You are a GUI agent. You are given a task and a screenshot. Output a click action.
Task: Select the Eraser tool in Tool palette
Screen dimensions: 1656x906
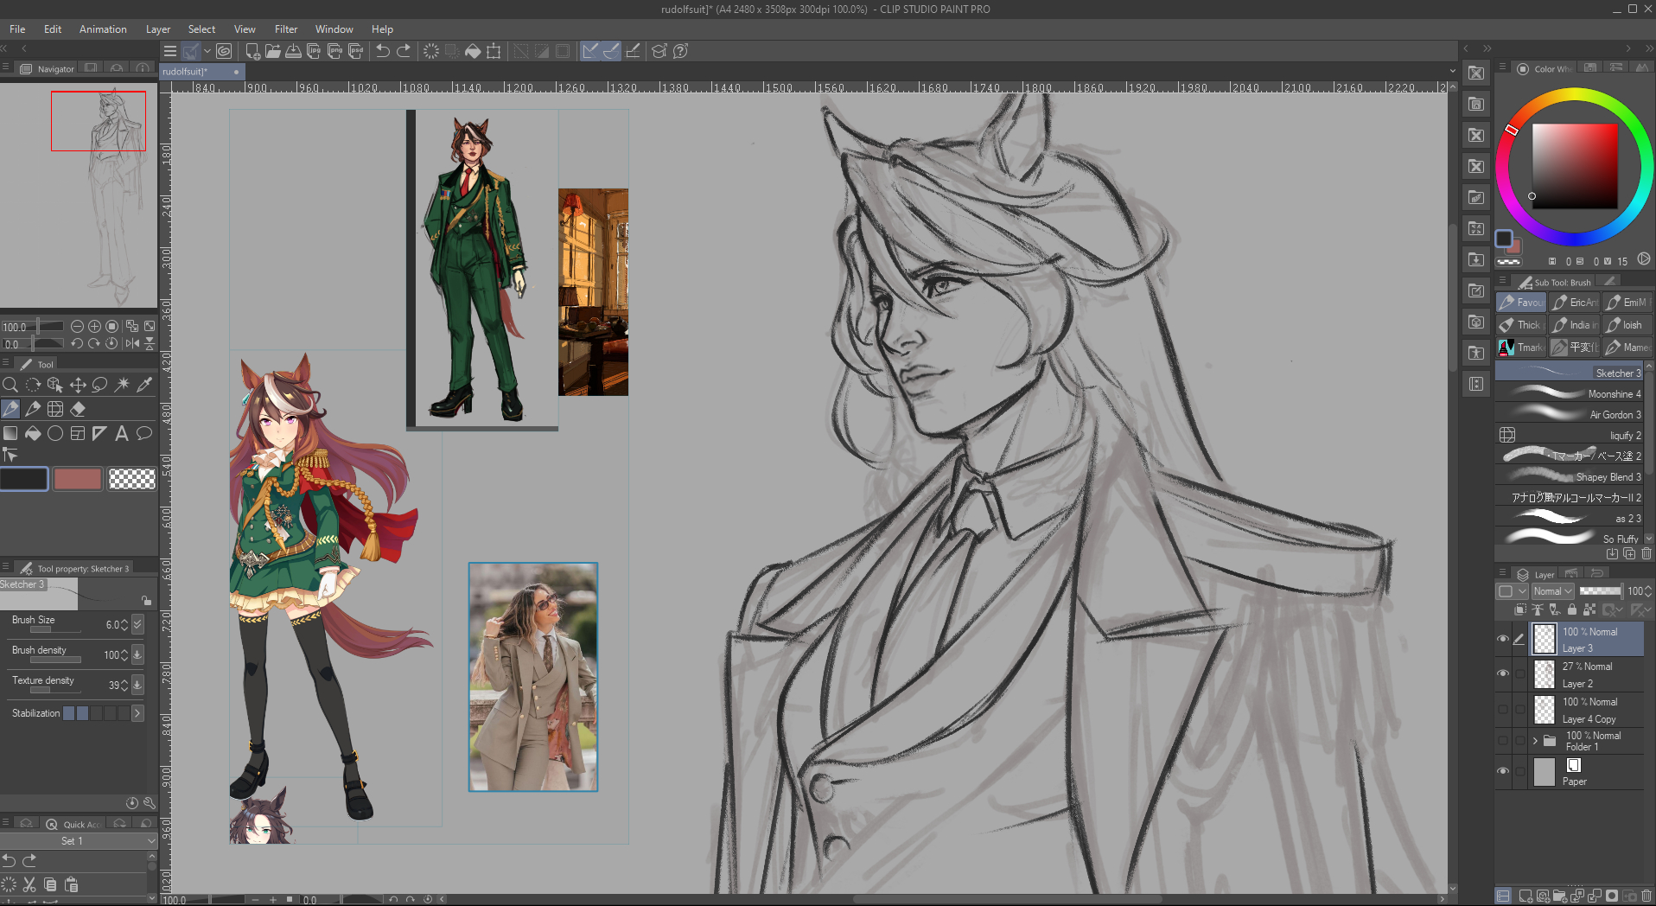click(78, 409)
